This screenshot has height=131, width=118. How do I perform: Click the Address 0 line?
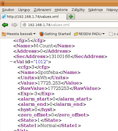pyautogui.click(x=42, y=51)
